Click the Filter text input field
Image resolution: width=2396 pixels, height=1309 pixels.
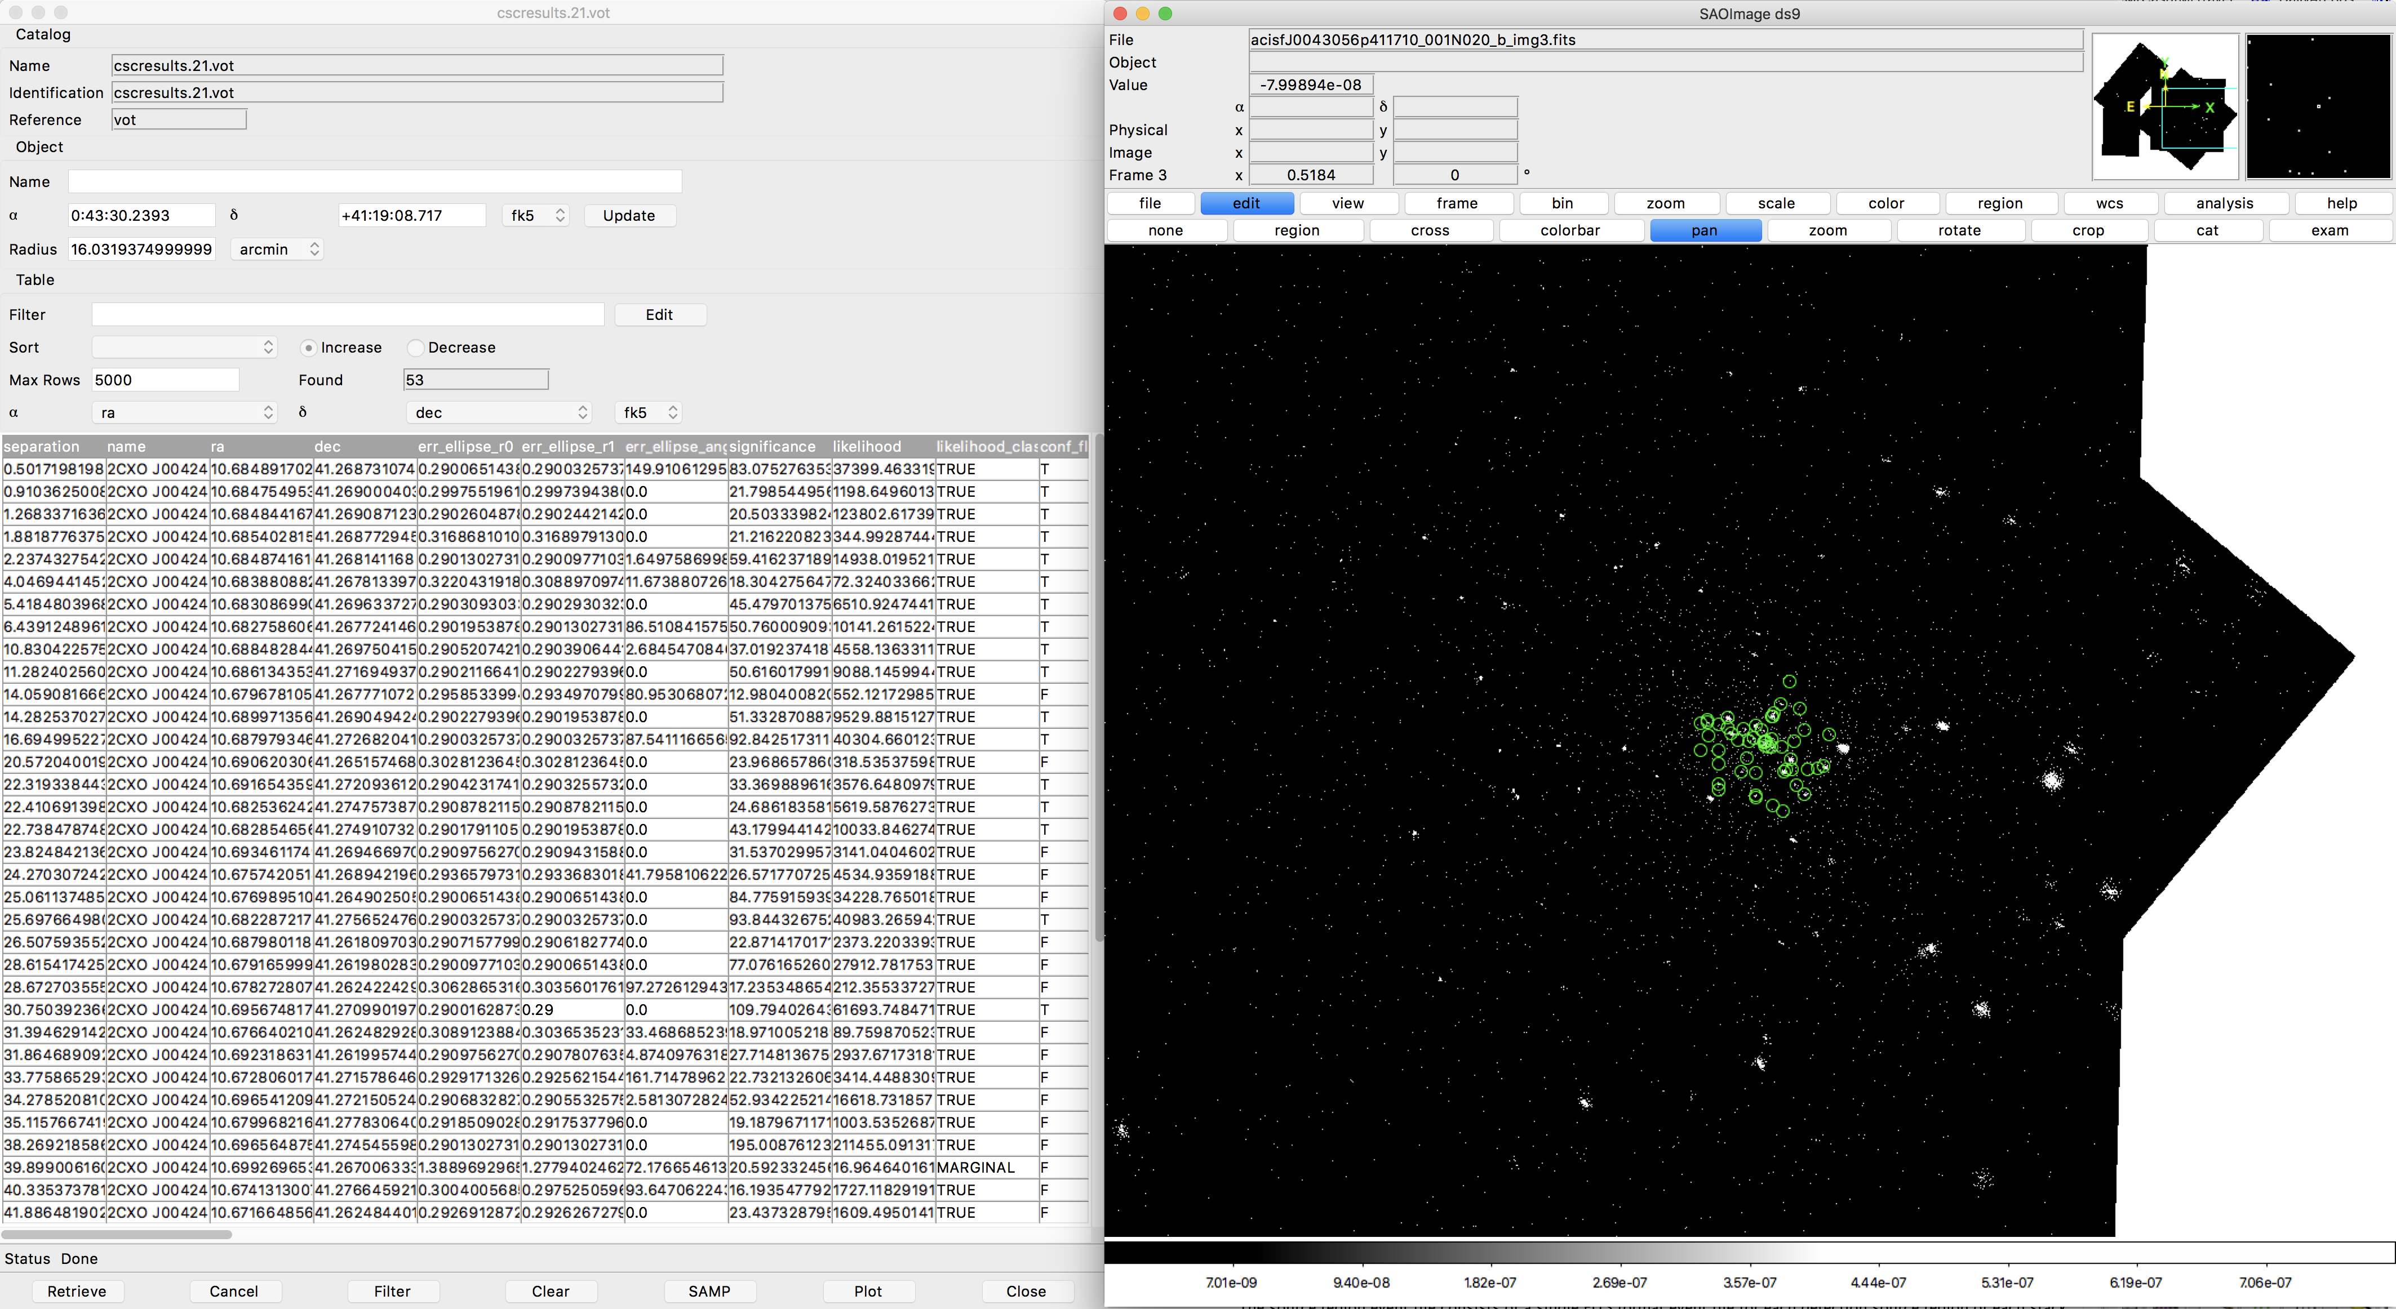point(348,315)
